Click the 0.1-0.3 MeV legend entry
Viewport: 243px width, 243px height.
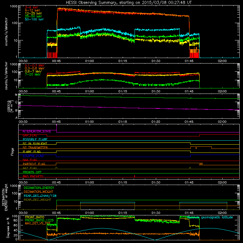[35, 65]
